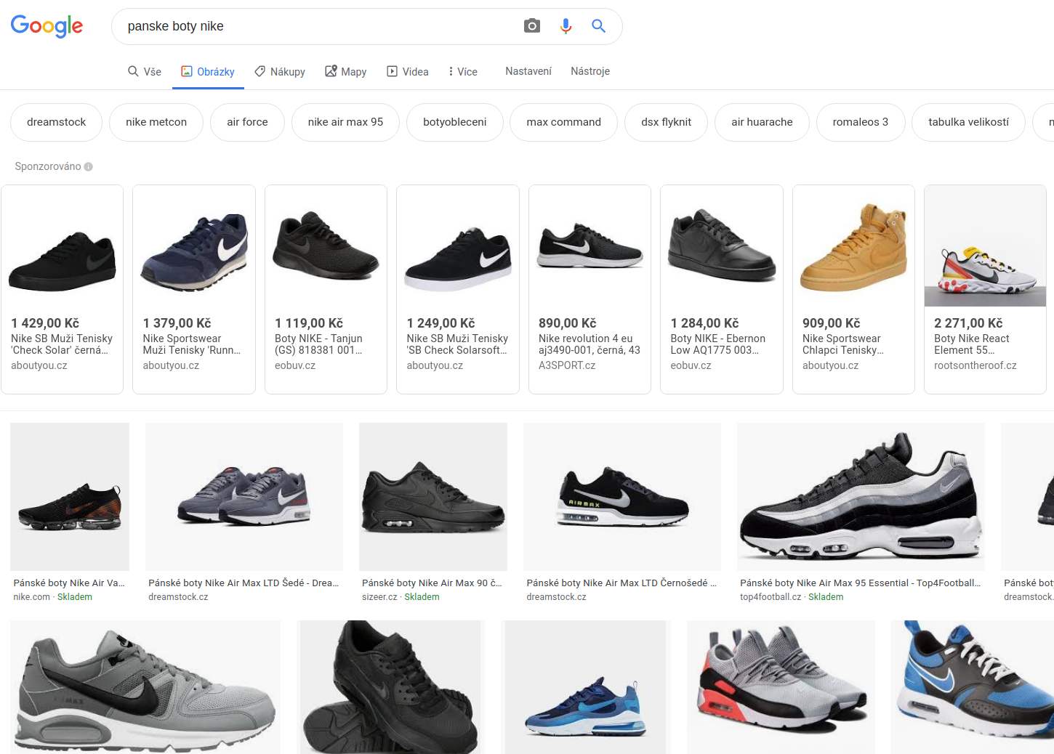Open the grey and red sneaker pair image
This screenshot has height=754, width=1054.
[781, 687]
